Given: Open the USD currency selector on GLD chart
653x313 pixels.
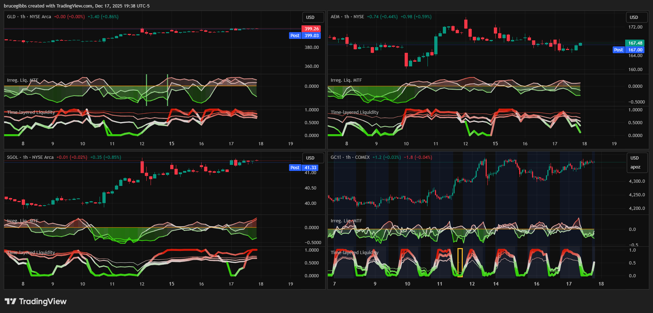Looking at the screenshot, I should [310, 17].
